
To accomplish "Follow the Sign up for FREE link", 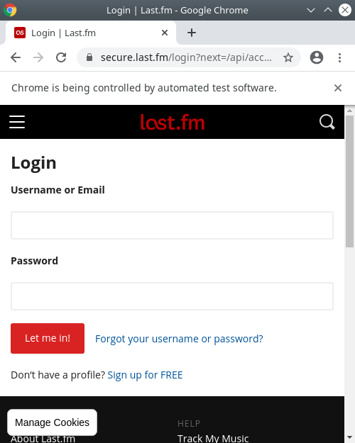I will pos(145,375).
